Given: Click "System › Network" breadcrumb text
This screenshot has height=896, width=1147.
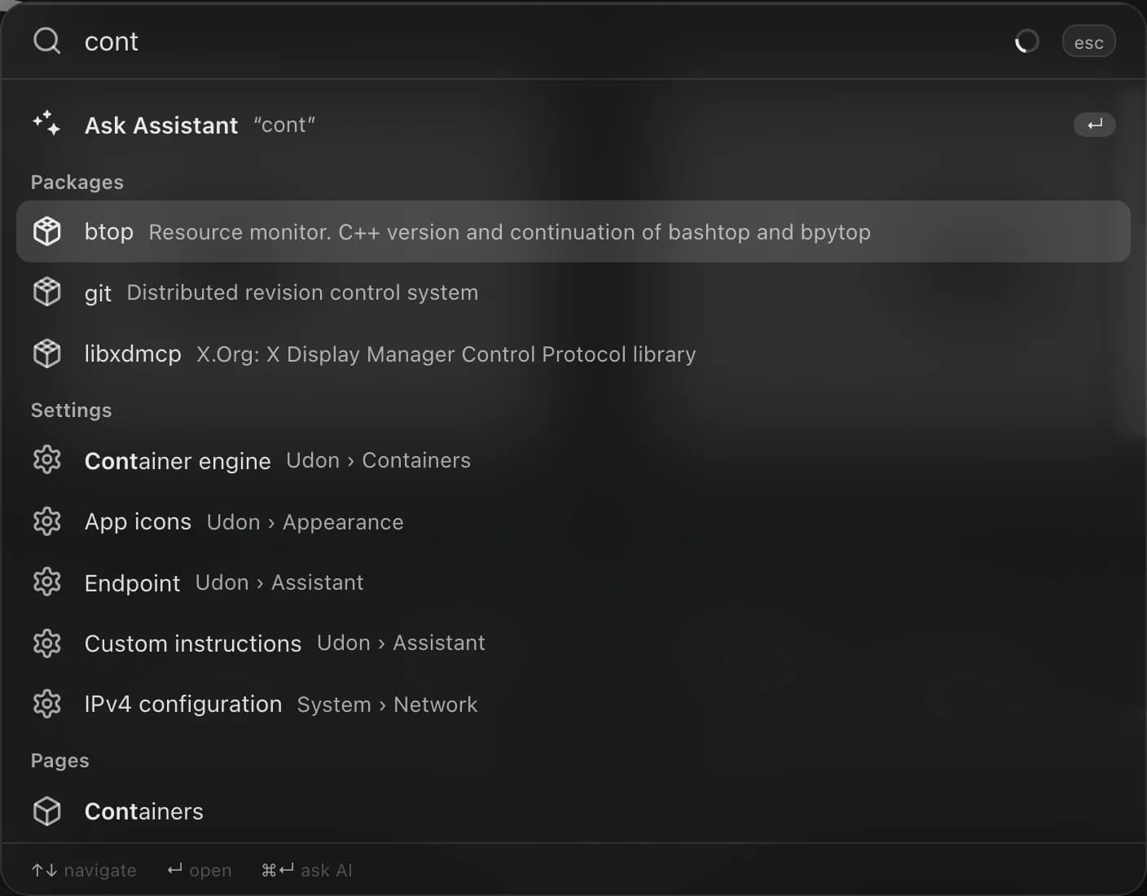Looking at the screenshot, I should click(x=387, y=705).
